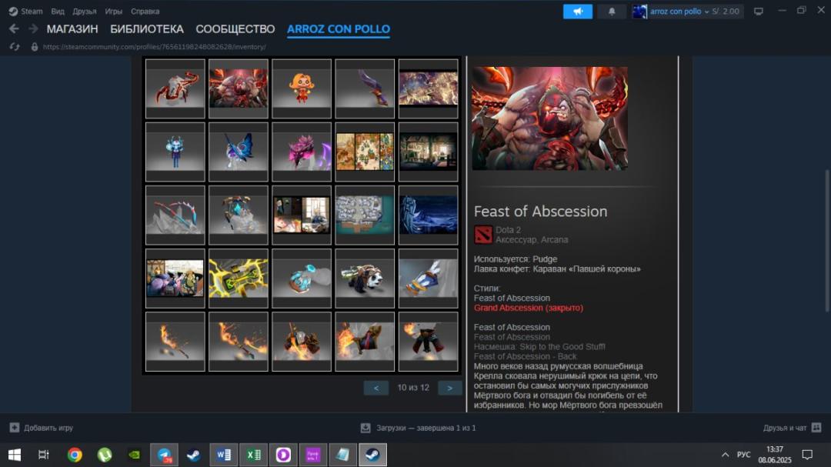Viewport: 831px width, 467px height.
Task: Select the blue crystal lantern item
Action: (x=239, y=215)
